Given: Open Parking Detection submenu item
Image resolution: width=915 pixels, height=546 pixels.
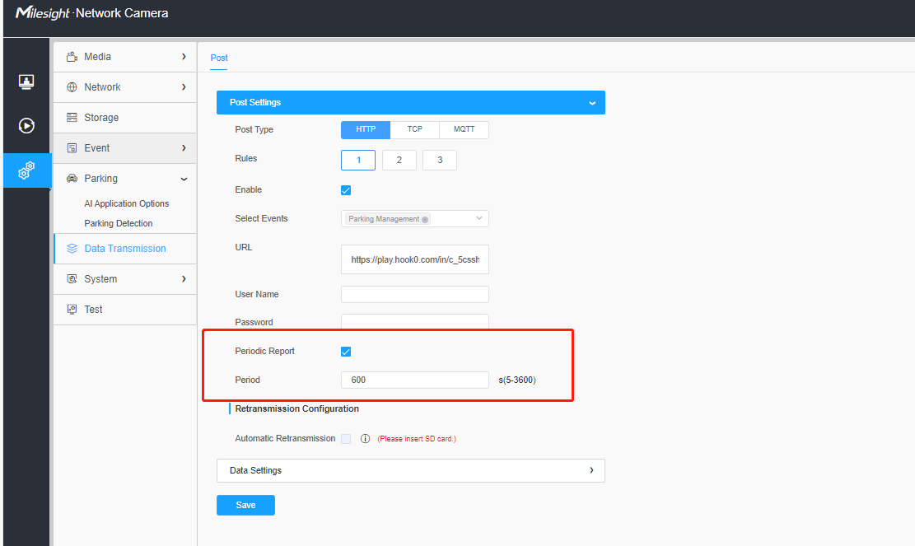Looking at the screenshot, I should [119, 223].
